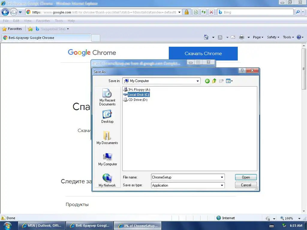
Task: Open the File menu
Action: point(6,21)
